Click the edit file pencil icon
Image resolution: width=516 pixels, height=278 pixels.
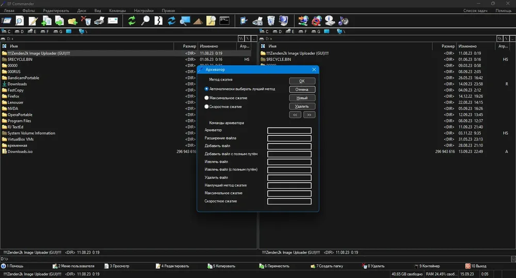pos(33,21)
